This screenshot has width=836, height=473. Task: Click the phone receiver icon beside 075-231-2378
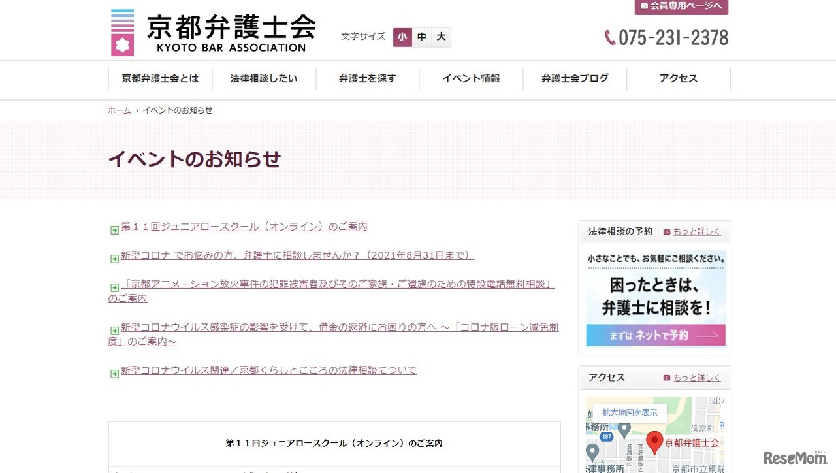(609, 37)
